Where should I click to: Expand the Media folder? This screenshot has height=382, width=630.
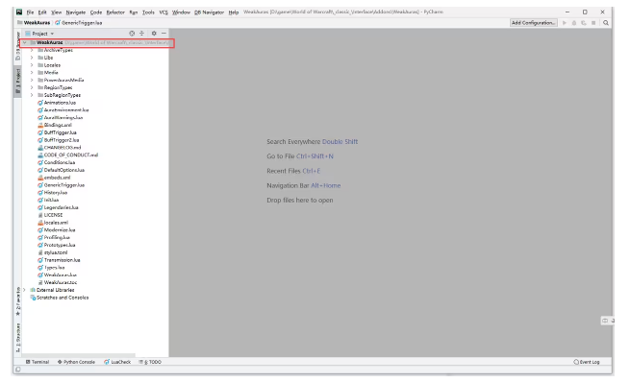(32, 73)
